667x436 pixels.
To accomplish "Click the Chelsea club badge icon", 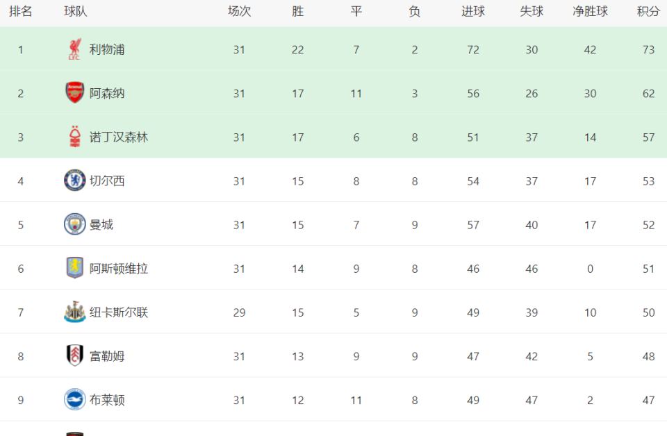I will pos(75,181).
